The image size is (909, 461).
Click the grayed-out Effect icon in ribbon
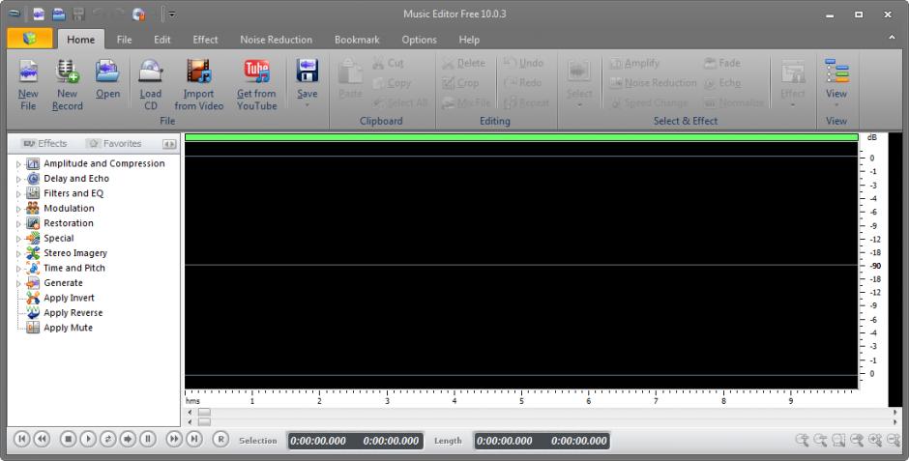tap(793, 72)
